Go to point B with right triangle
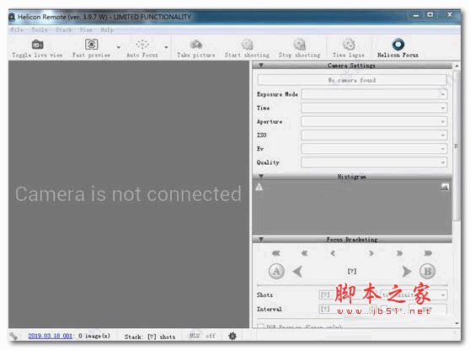The width and height of the screenshot is (470, 350). pos(407,272)
